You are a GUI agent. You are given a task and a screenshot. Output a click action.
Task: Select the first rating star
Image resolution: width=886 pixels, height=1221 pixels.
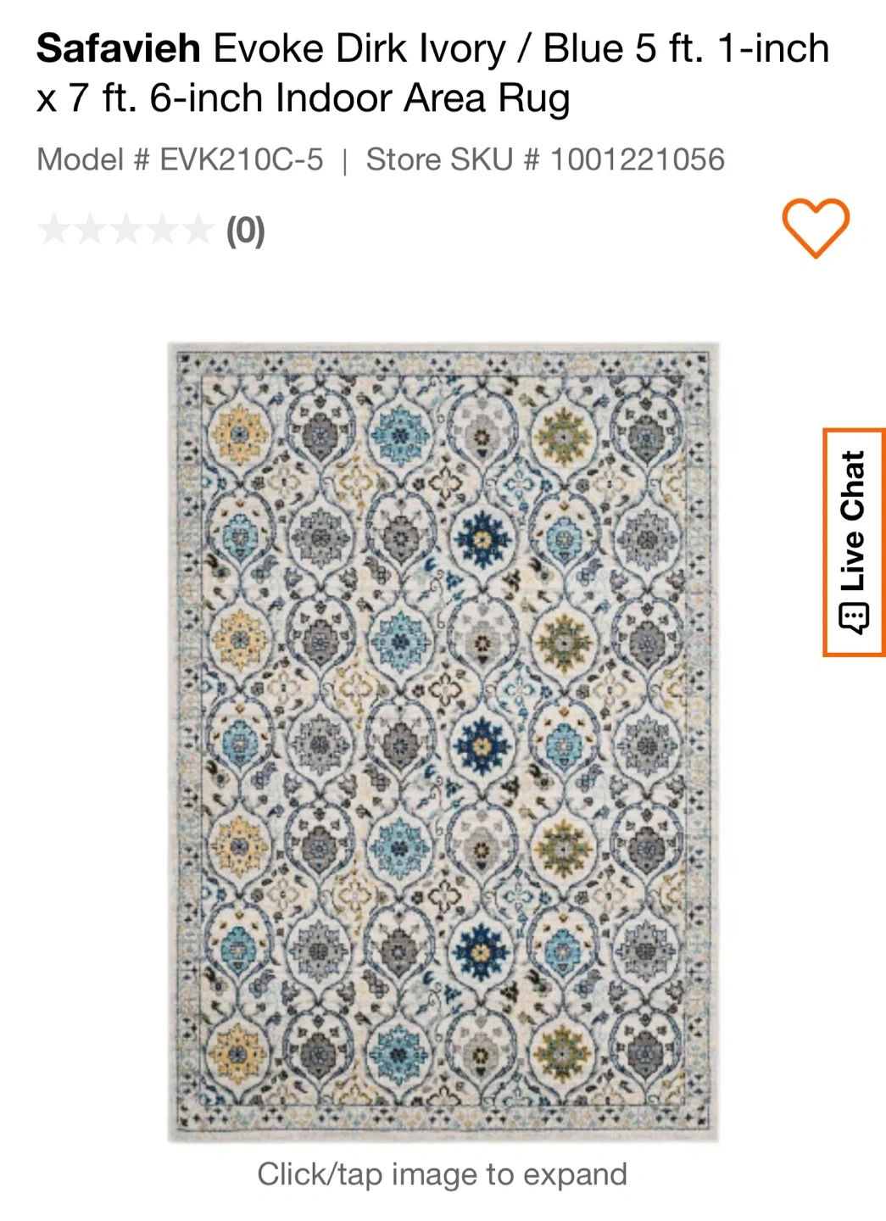click(x=53, y=230)
